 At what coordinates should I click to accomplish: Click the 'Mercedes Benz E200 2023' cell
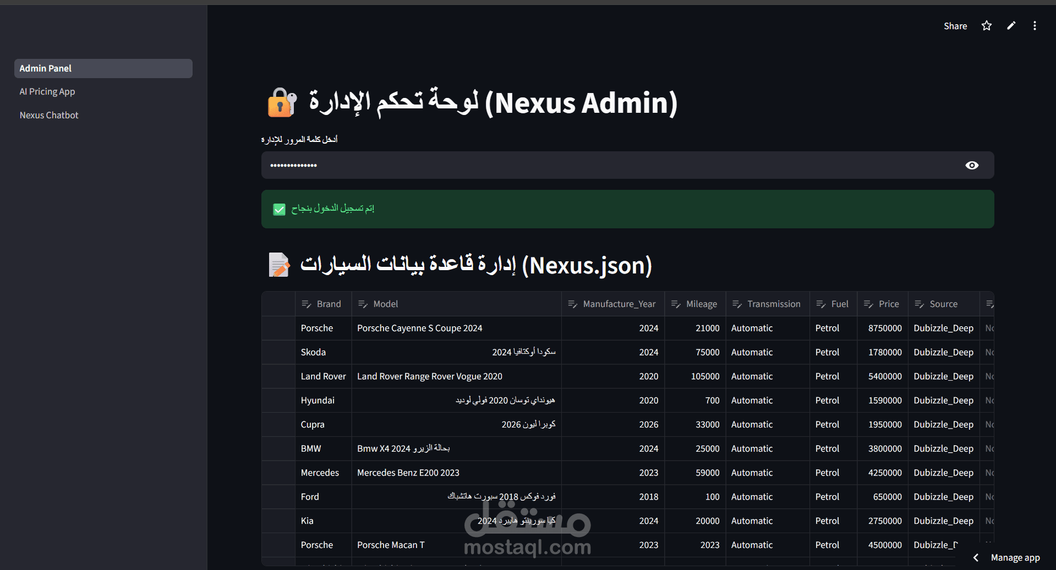click(x=457, y=473)
